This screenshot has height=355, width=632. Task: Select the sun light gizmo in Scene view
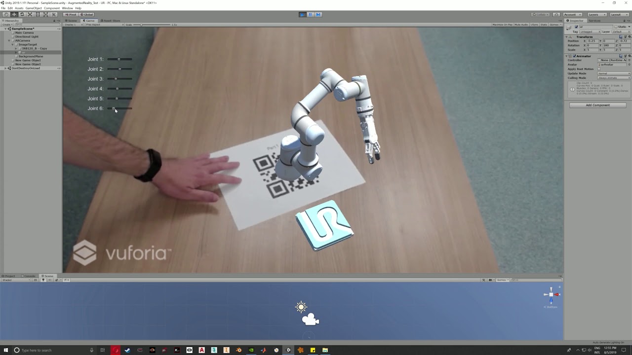(301, 307)
